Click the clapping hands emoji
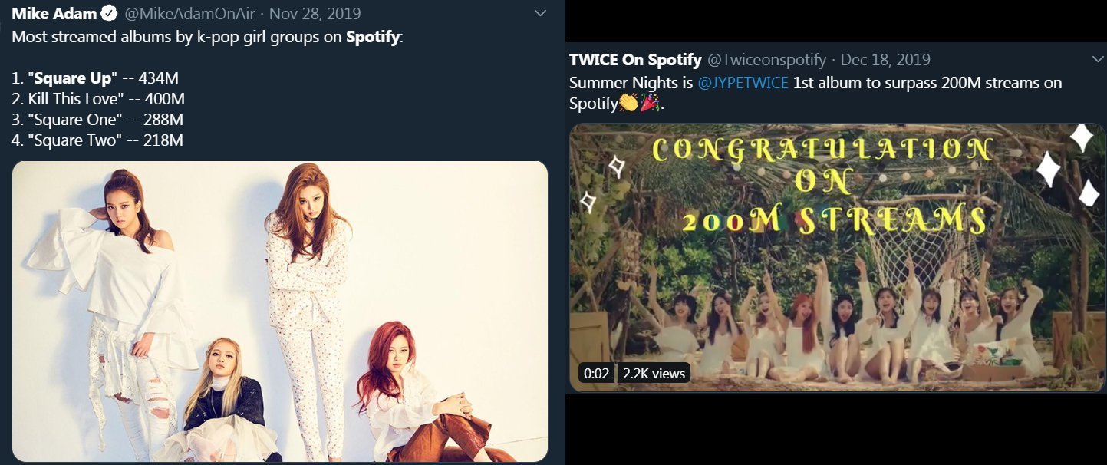Image resolution: width=1107 pixels, height=465 pixels. tap(628, 103)
